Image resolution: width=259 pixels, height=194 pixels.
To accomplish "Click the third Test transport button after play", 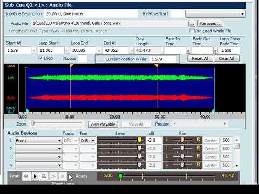I will click(x=44, y=176).
